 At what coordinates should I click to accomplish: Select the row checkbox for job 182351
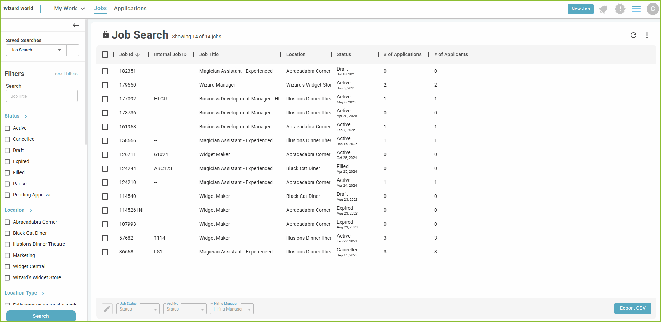pyautogui.click(x=105, y=71)
